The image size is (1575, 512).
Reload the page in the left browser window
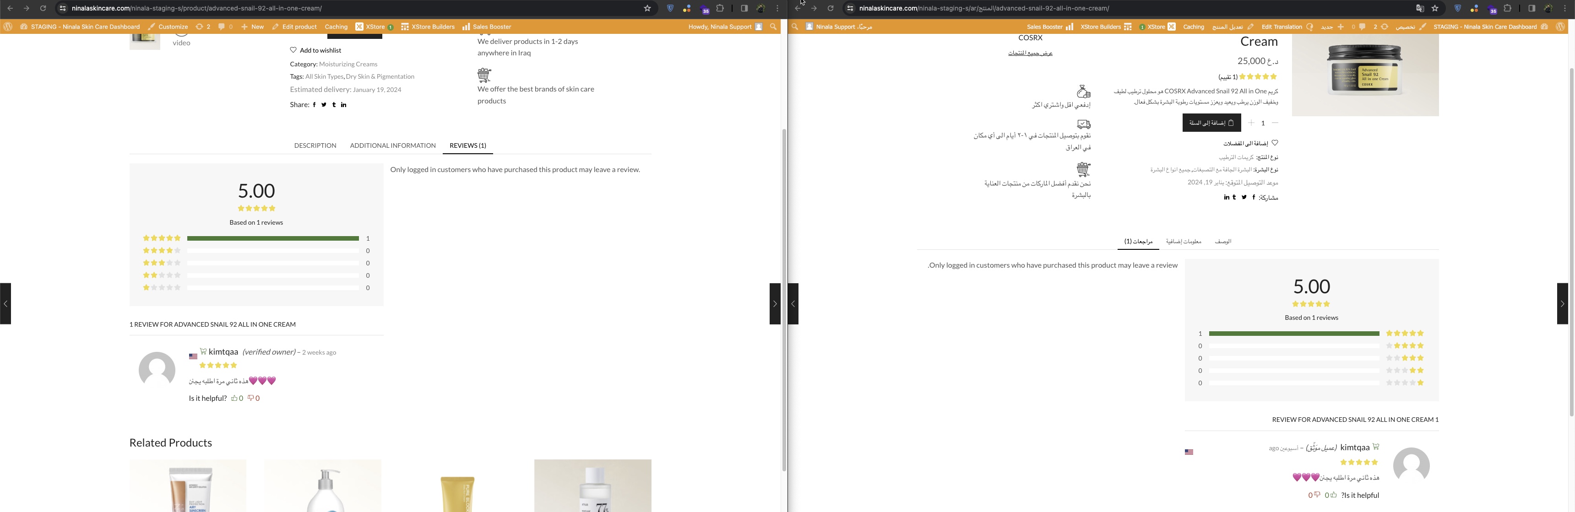(x=43, y=9)
